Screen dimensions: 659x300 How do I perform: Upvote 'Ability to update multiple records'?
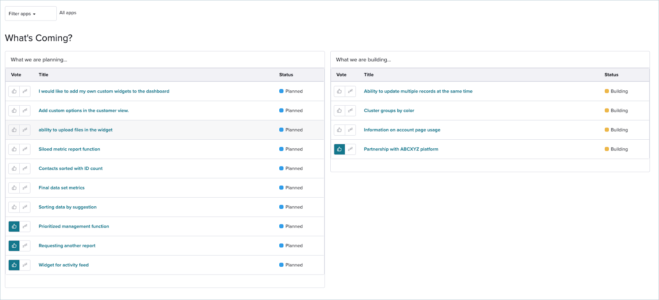339,91
